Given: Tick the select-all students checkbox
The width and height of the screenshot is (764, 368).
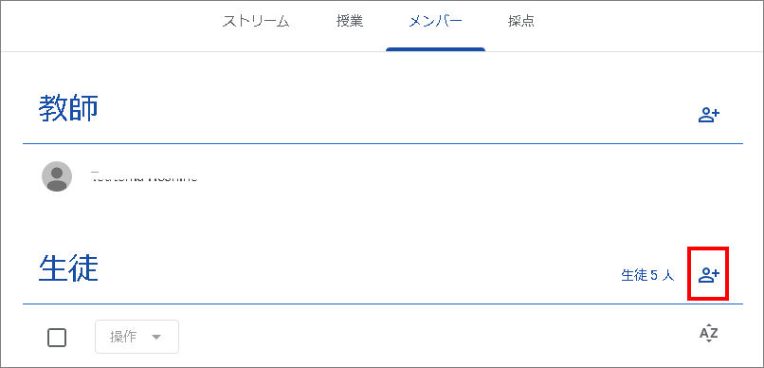Looking at the screenshot, I should click(57, 338).
